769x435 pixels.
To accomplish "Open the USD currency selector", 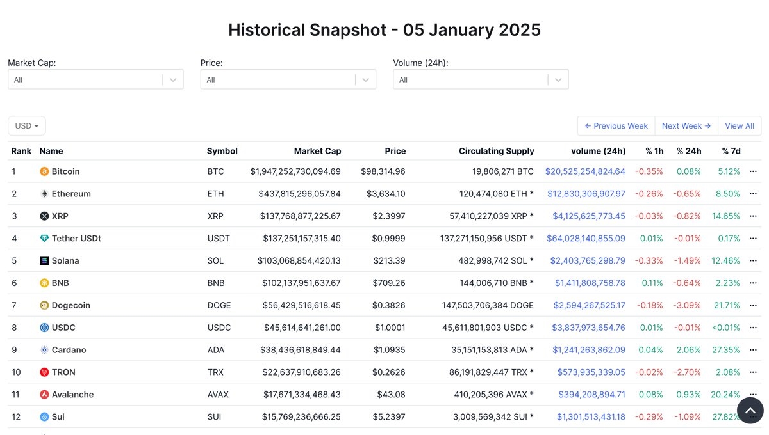I will 27,126.
